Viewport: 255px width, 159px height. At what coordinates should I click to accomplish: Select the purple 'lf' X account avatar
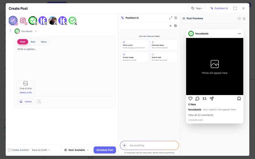pyautogui.click(x=62, y=21)
